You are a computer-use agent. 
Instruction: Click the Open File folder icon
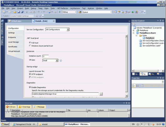(15, 12)
